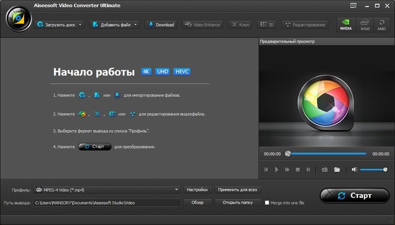The image size is (395, 225).
Task: Click Browse (Обзор) for output folder
Action: pyautogui.click(x=197, y=202)
